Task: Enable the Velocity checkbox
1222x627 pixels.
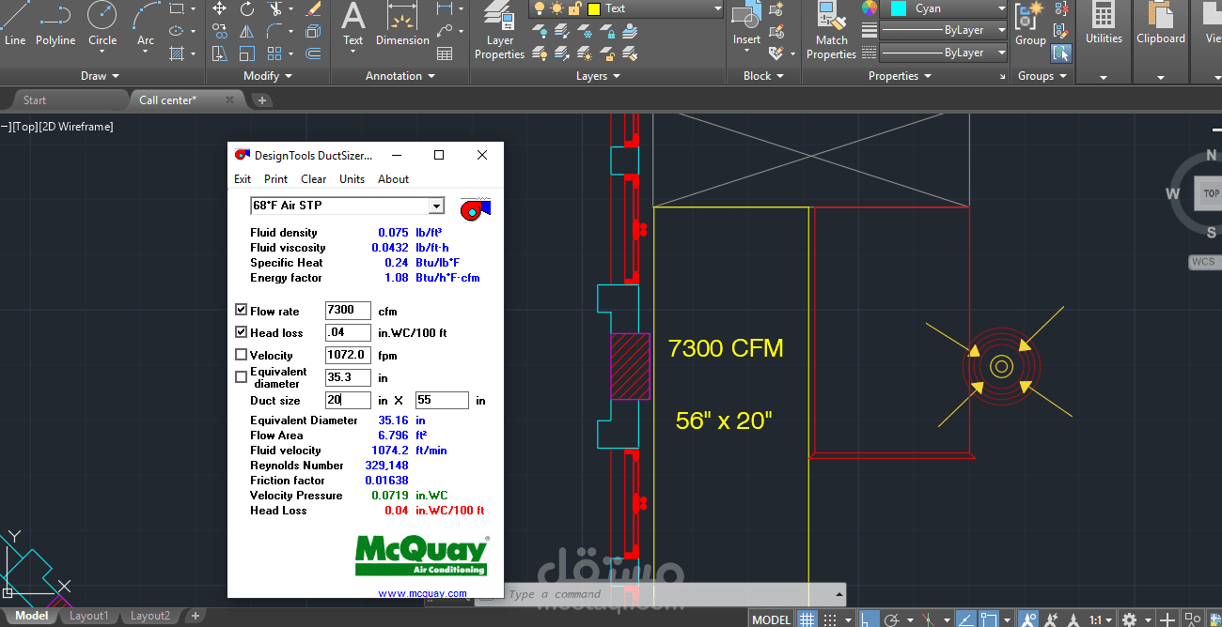Action: click(x=242, y=355)
